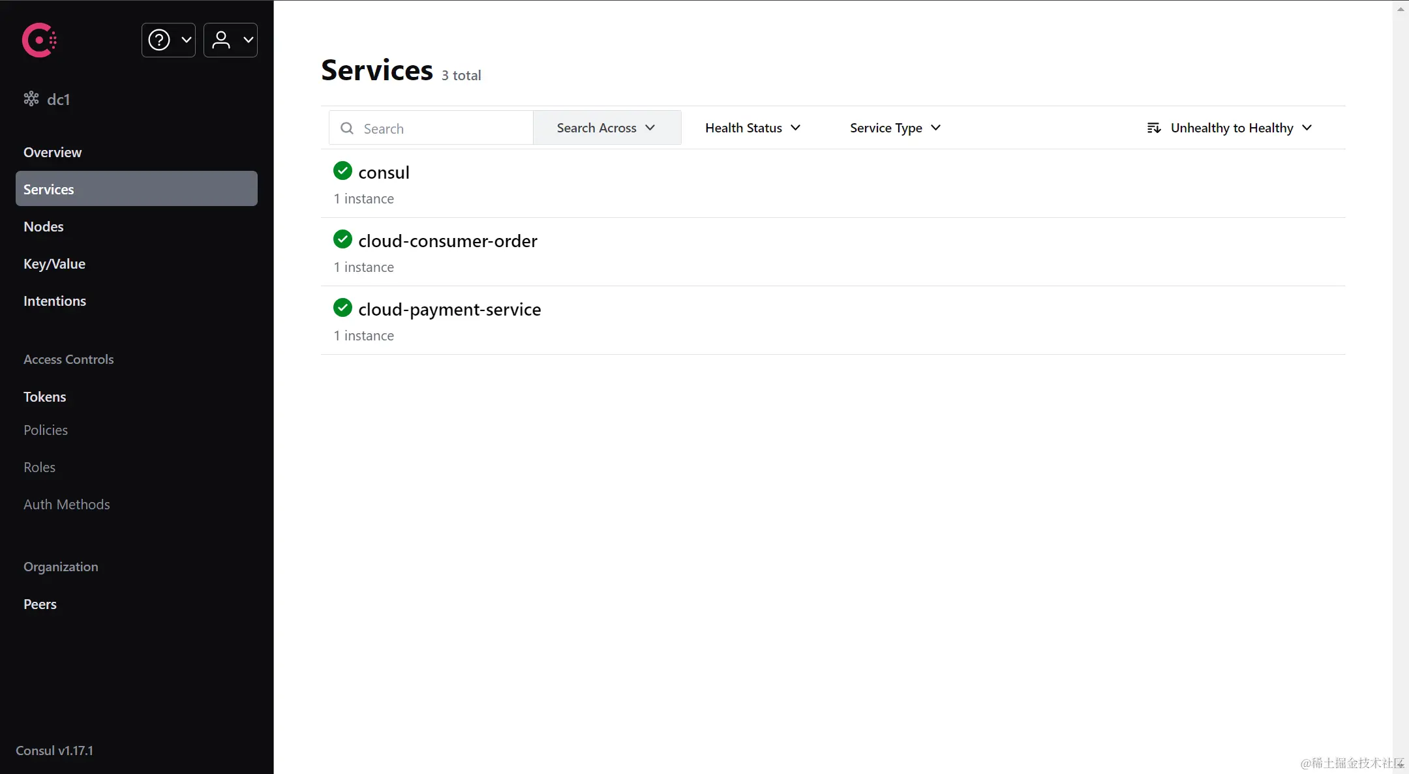Click cloud-consumer-order green status icon

[342, 239]
